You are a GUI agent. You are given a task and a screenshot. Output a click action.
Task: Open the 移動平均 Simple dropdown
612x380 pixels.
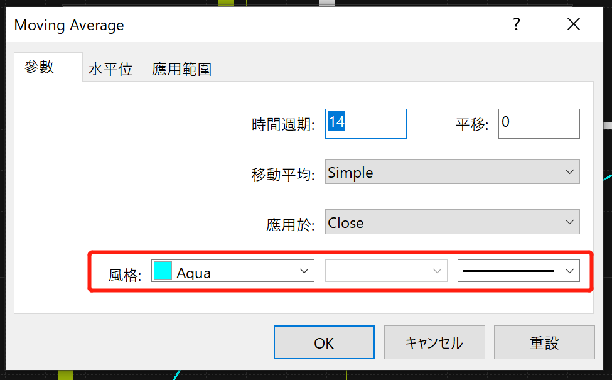pyautogui.click(x=452, y=172)
